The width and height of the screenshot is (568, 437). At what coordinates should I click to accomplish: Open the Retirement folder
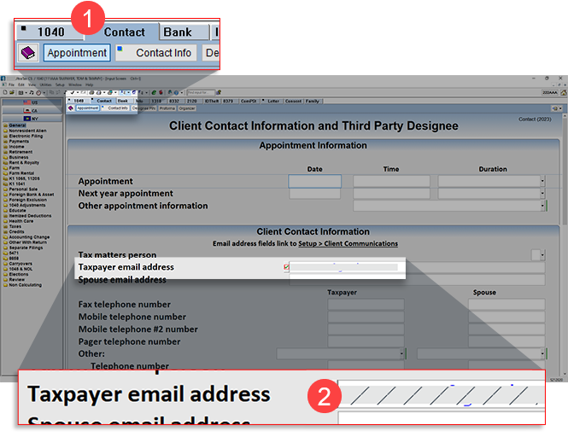click(x=18, y=152)
